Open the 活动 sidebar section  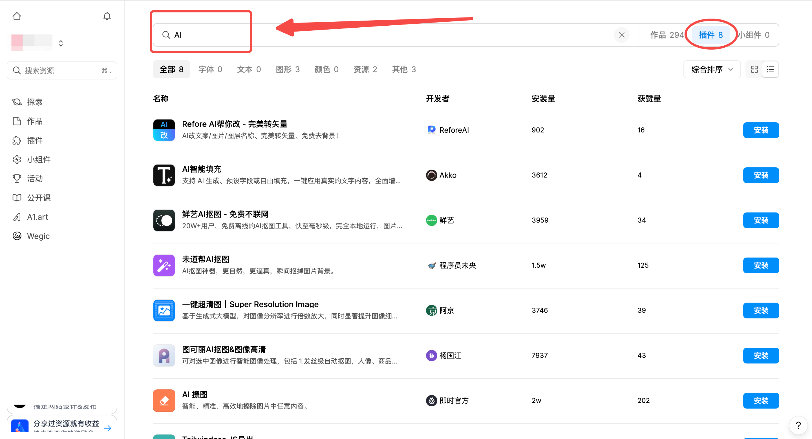click(x=34, y=179)
